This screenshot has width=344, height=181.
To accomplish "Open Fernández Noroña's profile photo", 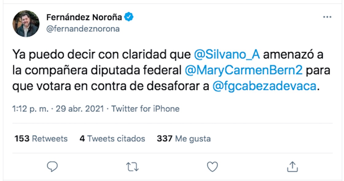I will [26, 24].
